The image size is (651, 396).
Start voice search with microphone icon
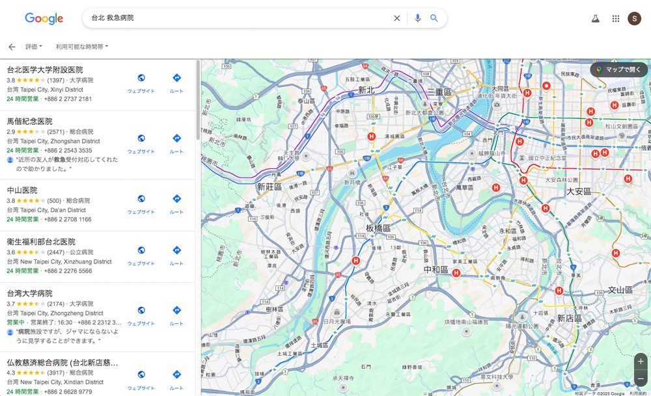(418, 18)
